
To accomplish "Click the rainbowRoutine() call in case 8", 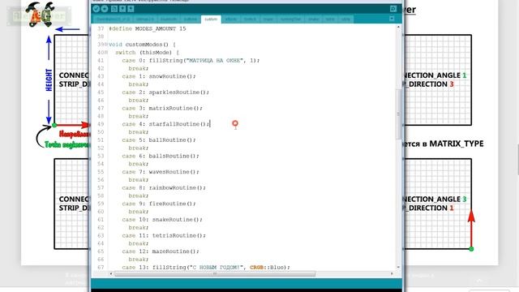I will point(177,187).
